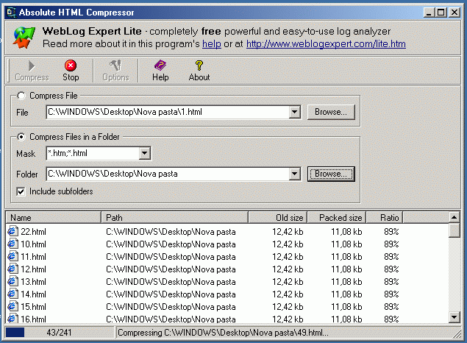Click the Absolute HTML Compressor title bar icon
The height and width of the screenshot is (343, 467).
(11, 13)
